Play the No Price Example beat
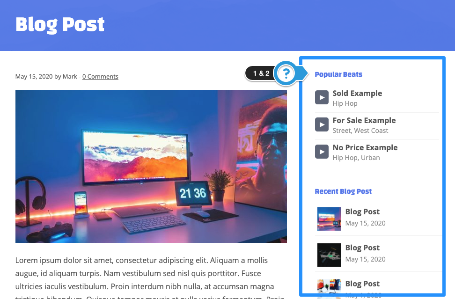Screen dimensions: 455x299 [322, 152]
